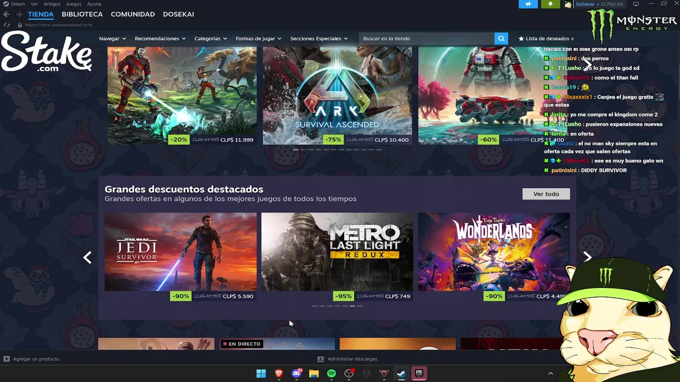Expand the DoSekai account dropdown

coord(587,4)
